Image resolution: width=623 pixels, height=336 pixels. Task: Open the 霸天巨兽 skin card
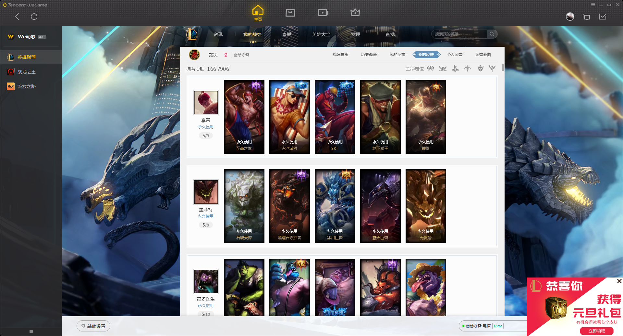pyautogui.click(x=380, y=206)
